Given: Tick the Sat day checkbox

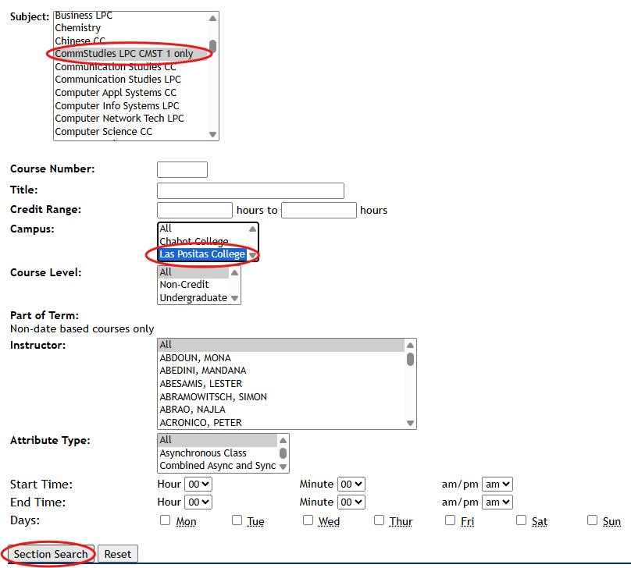Looking at the screenshot, I should coord(522,520).
